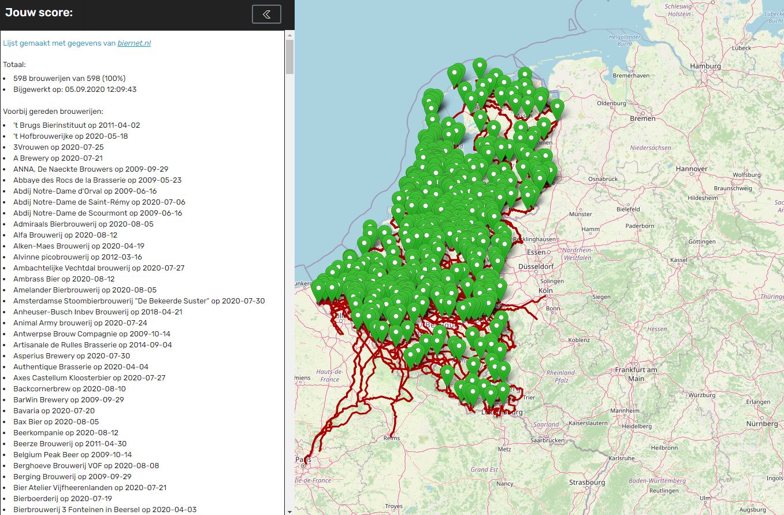Select "BarWin Brewery" entry
The image size is (784, 515).
tap(69, 400)
